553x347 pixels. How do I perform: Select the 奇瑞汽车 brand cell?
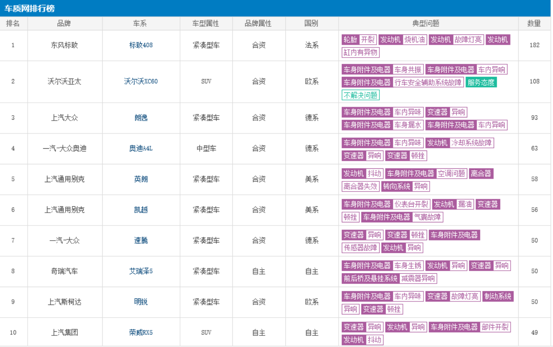[x=64, y=271]
